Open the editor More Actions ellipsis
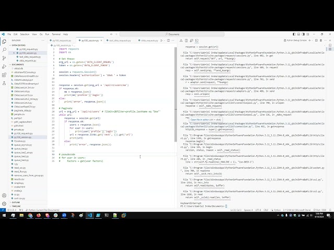 [173, 41]
